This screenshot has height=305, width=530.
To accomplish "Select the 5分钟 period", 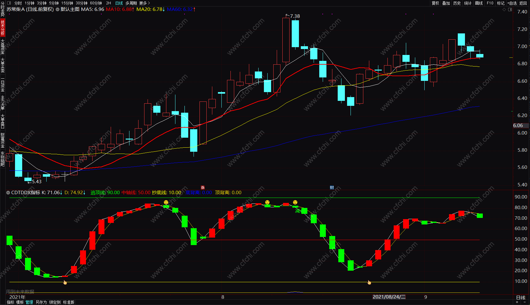I will 54,3.
